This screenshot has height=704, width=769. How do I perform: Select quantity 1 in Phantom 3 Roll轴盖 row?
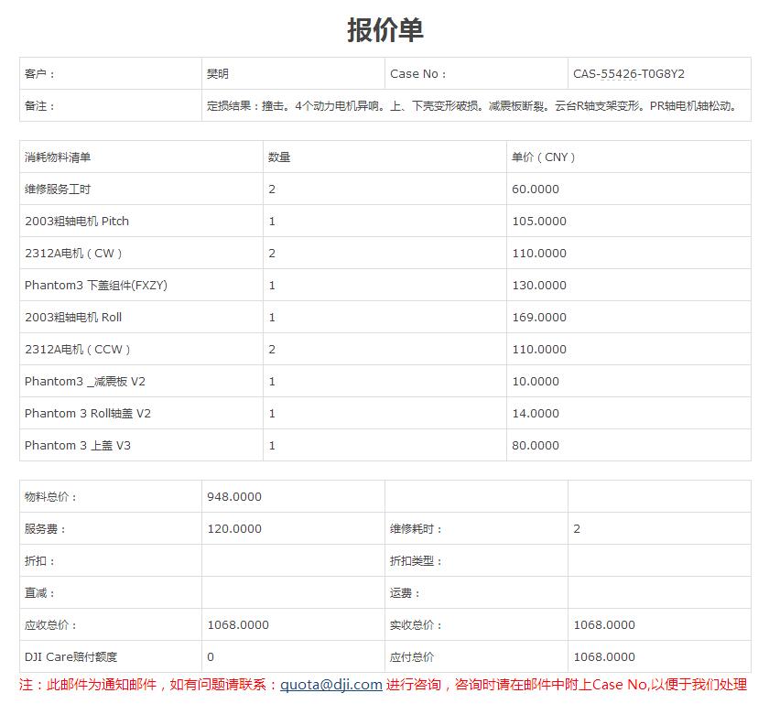click(x=272, y=414)
